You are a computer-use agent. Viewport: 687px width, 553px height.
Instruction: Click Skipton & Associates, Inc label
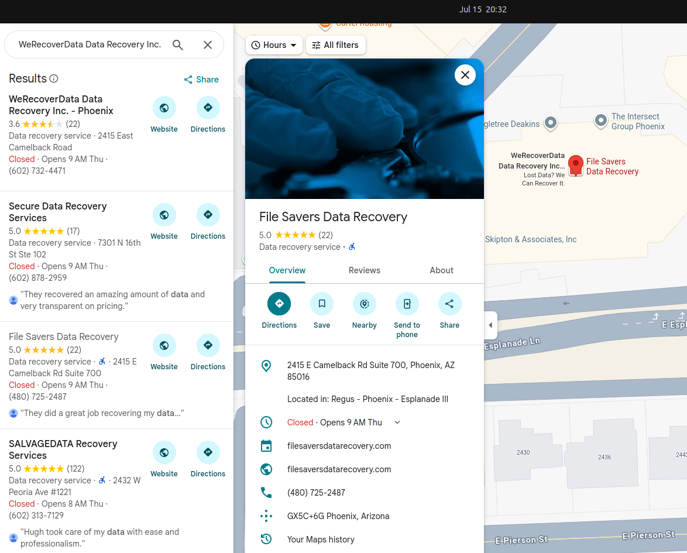[x=531, y=239]
